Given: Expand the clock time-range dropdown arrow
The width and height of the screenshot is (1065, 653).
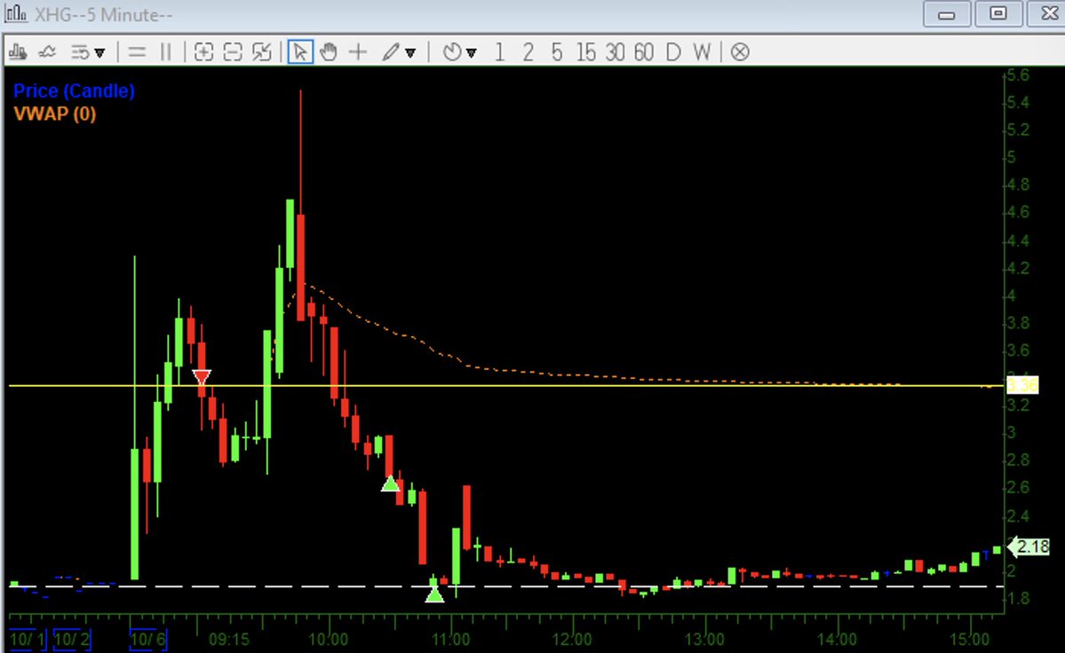Looking at the screenshot, I should 472,53.
